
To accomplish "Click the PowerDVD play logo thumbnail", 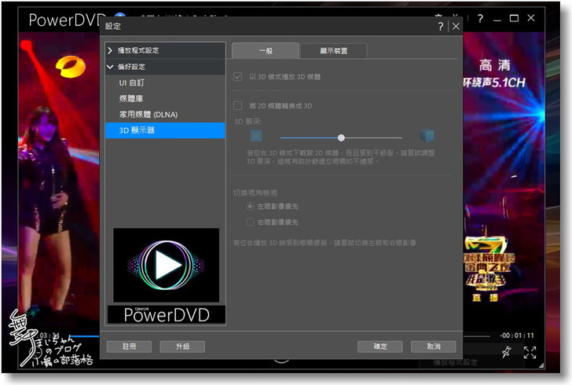I will [x=166, y=266].
